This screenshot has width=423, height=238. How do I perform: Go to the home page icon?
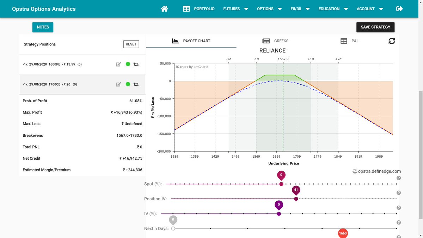click(x=164, y=9)
